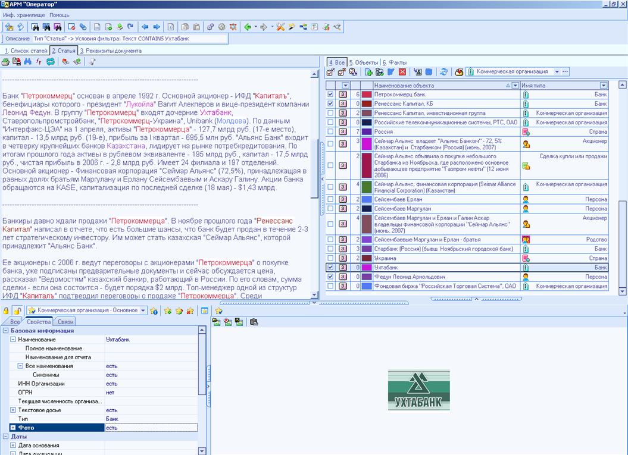
Task: Click the uncheck-all icon with red X
Action: click(x=342, y=71)
